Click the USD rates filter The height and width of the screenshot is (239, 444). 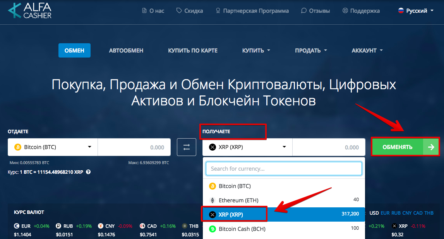374,213
